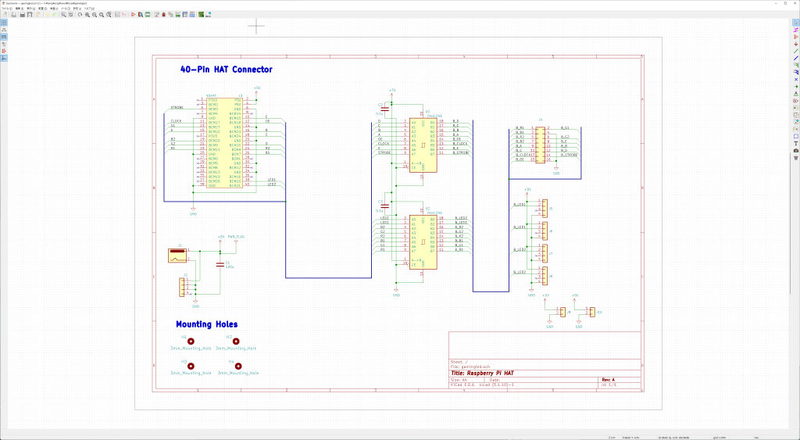Run the electrical rules checker

[x=163, y=14]
